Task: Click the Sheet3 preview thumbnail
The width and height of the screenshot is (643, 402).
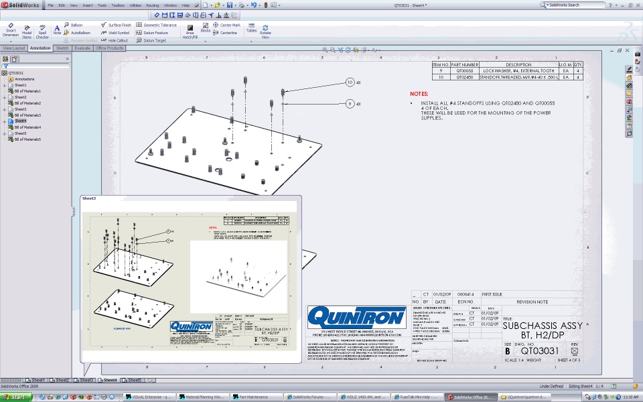Action: (190, 281)
